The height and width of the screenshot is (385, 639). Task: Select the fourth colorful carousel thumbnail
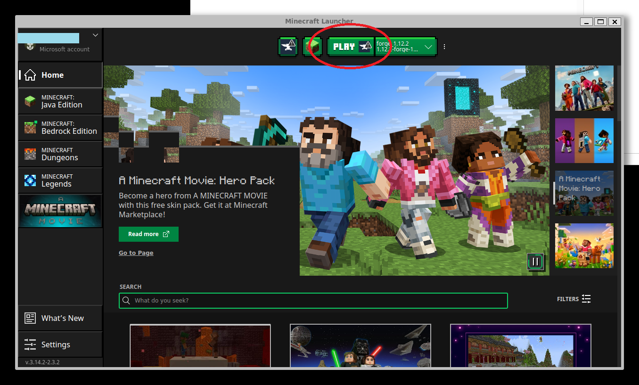pyautogui.click(x=584, y=246)
